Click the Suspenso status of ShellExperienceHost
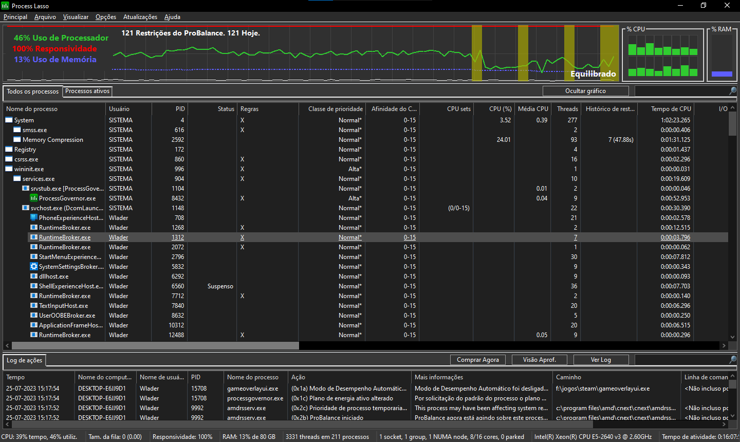This screenshot has width=740, height=442. click(220, 286)
